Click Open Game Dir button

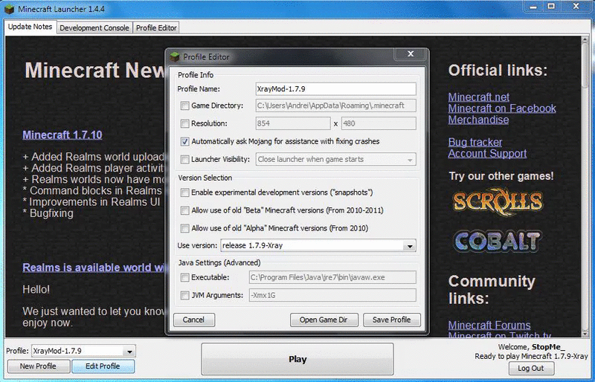point(324,320)
